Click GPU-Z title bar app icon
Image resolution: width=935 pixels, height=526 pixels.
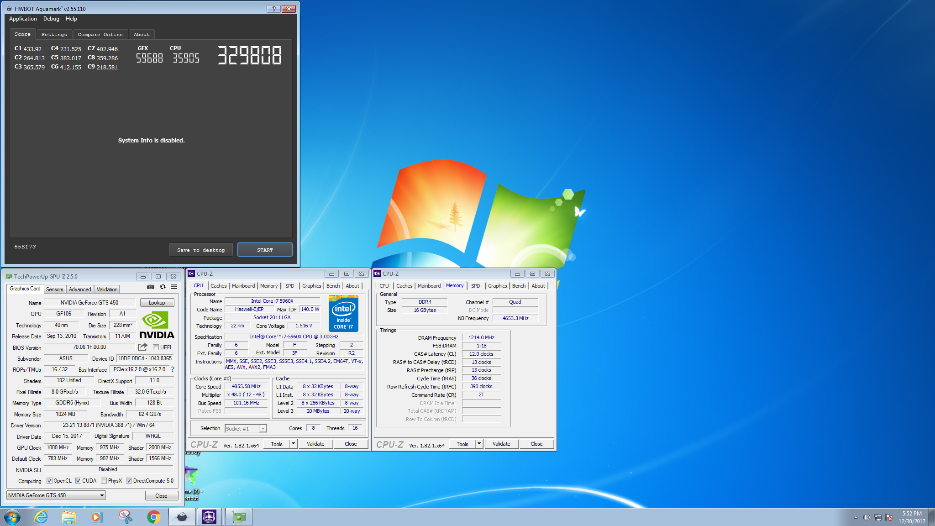[x=9, y=276]
